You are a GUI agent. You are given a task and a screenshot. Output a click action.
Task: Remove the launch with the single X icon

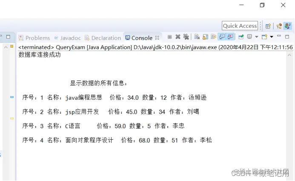coord(178,37)
